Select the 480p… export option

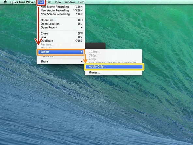click(x=113, y=59)
